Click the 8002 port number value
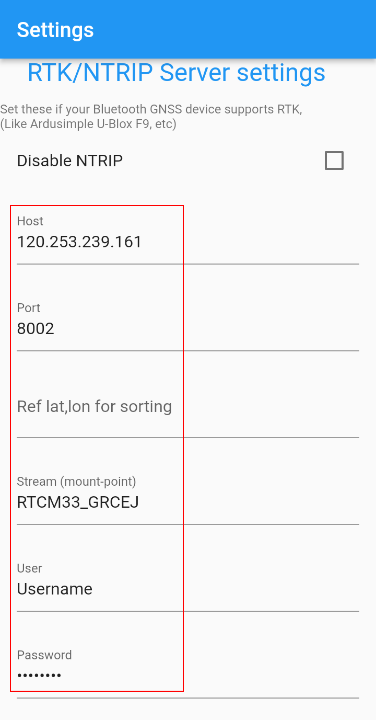 coord(36,329)
